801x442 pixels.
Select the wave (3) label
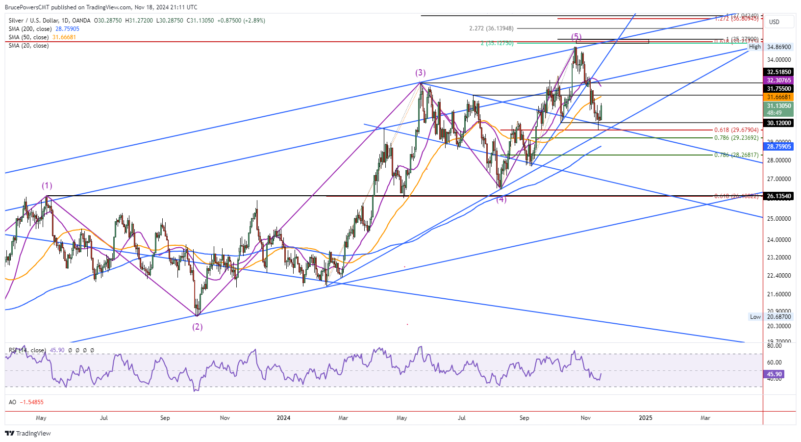pos(420,73)
